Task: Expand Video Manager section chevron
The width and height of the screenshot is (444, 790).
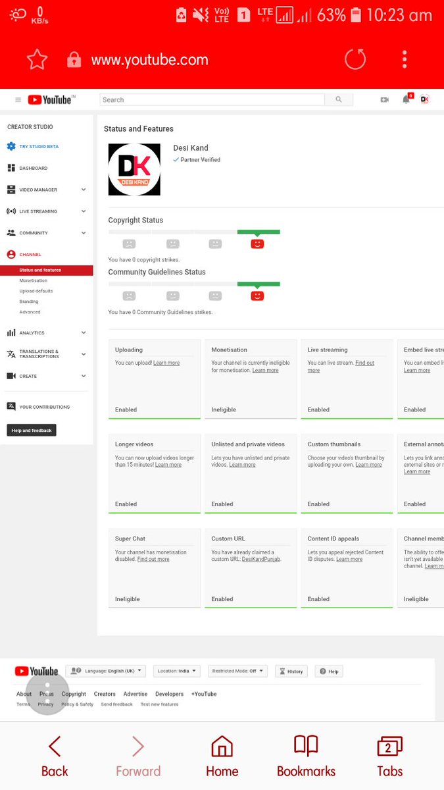Action: pos(84,190)
